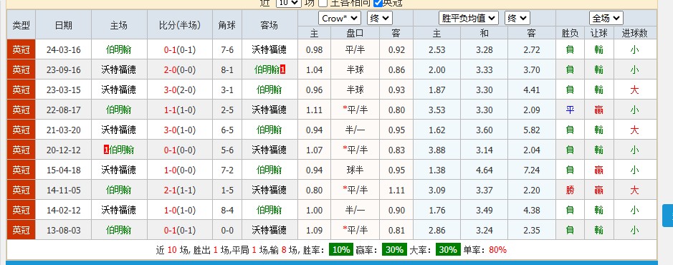Click the 30% 大率 badge
The width and height of the screenshot is (673, 265).
[448, 249]
